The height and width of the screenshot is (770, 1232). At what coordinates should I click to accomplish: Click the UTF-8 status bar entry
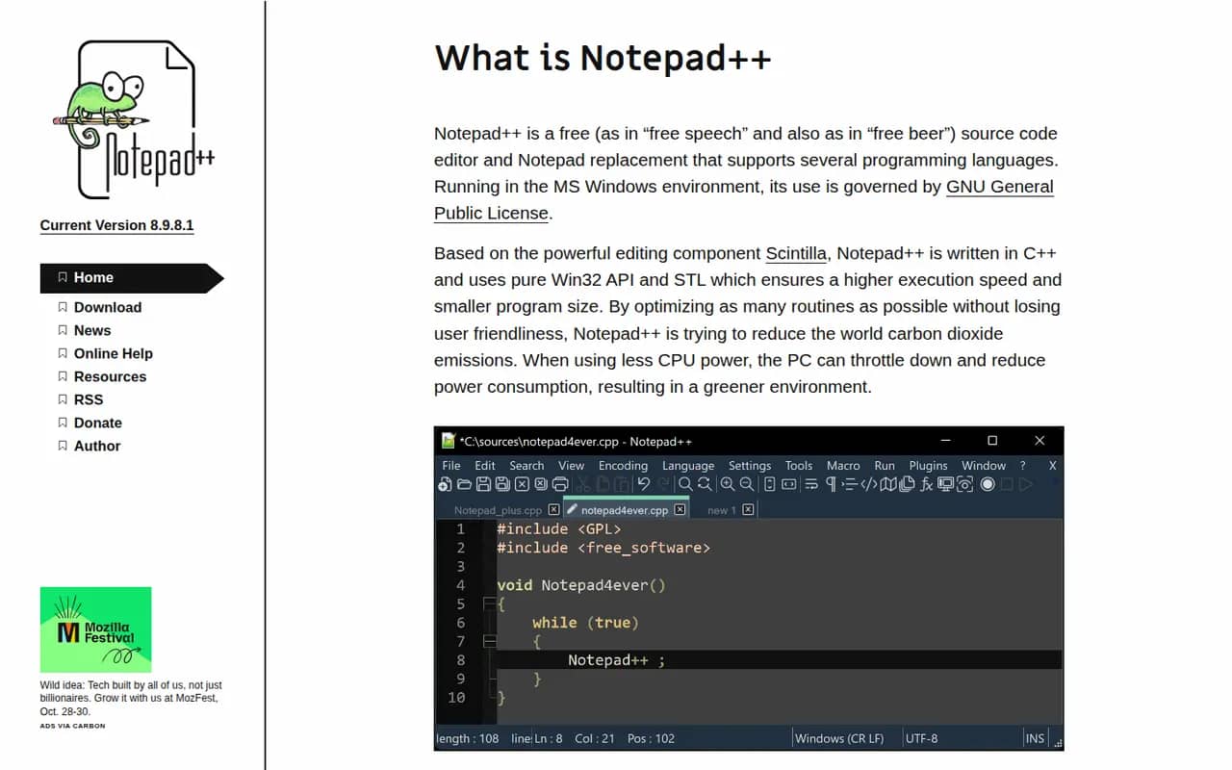coord(921,738)
